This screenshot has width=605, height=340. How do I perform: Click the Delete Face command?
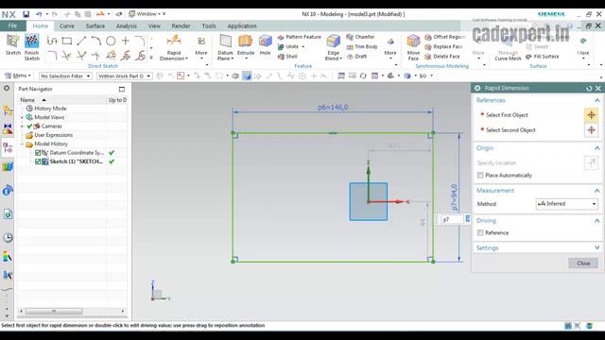pos(442,57)
